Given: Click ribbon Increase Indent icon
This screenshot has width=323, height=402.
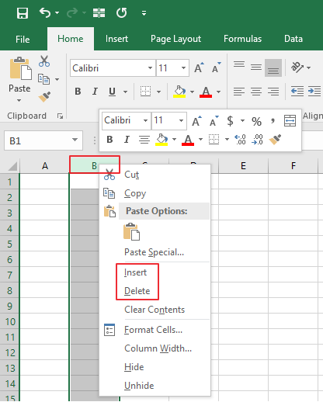Looking at the screenshot, I should pos(314,92).
